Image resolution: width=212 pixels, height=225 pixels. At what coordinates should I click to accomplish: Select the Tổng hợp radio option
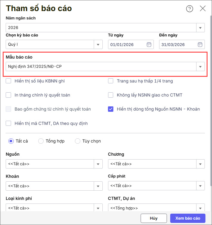click(41, 141)
